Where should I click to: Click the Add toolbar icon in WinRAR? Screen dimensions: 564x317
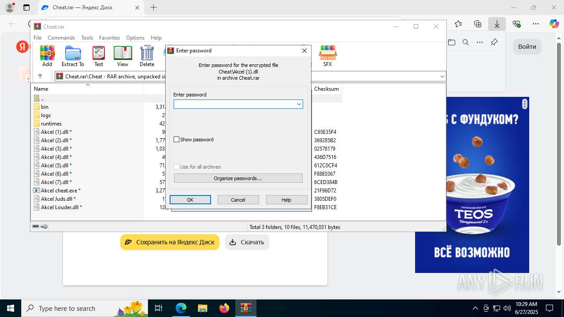(47, 56)
